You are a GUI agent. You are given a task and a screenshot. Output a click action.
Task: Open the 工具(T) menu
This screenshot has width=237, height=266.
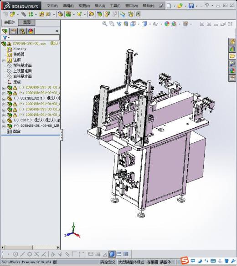click(x=115, y=6)
